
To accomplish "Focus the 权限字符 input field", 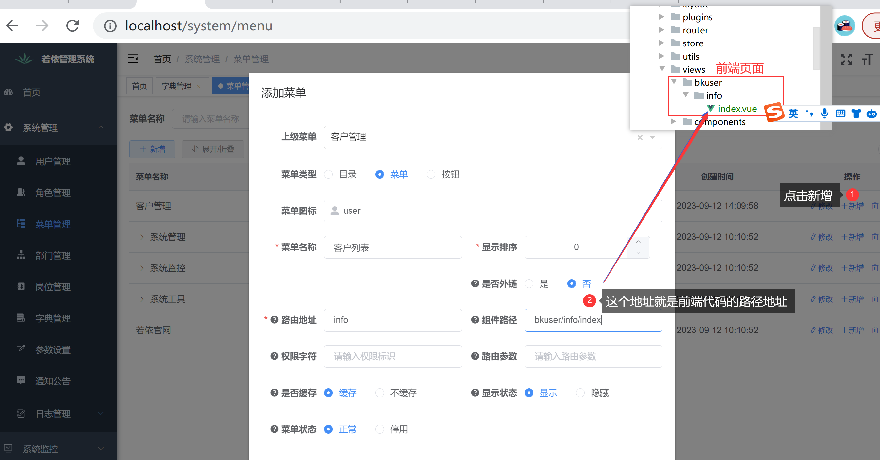I will click(x=393, y=356).
